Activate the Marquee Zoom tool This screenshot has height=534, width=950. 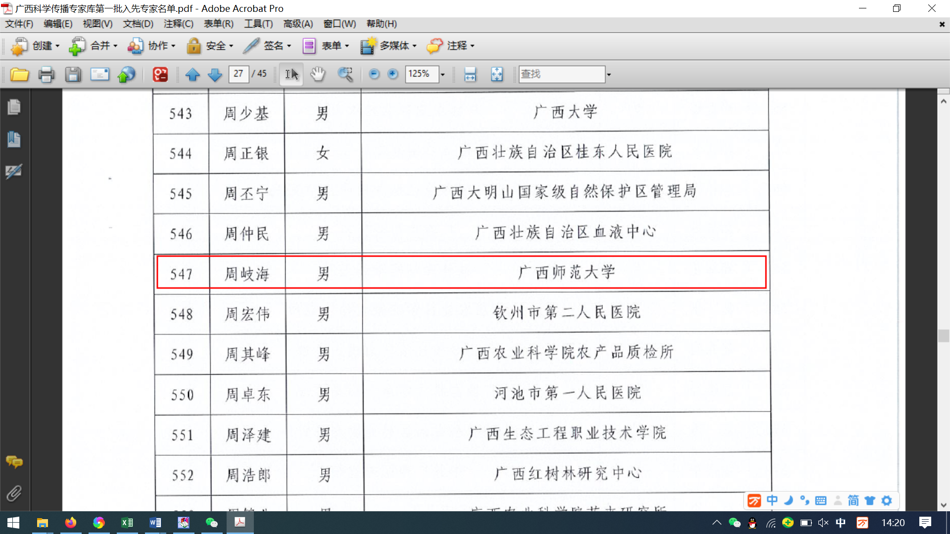pos(345,74)
